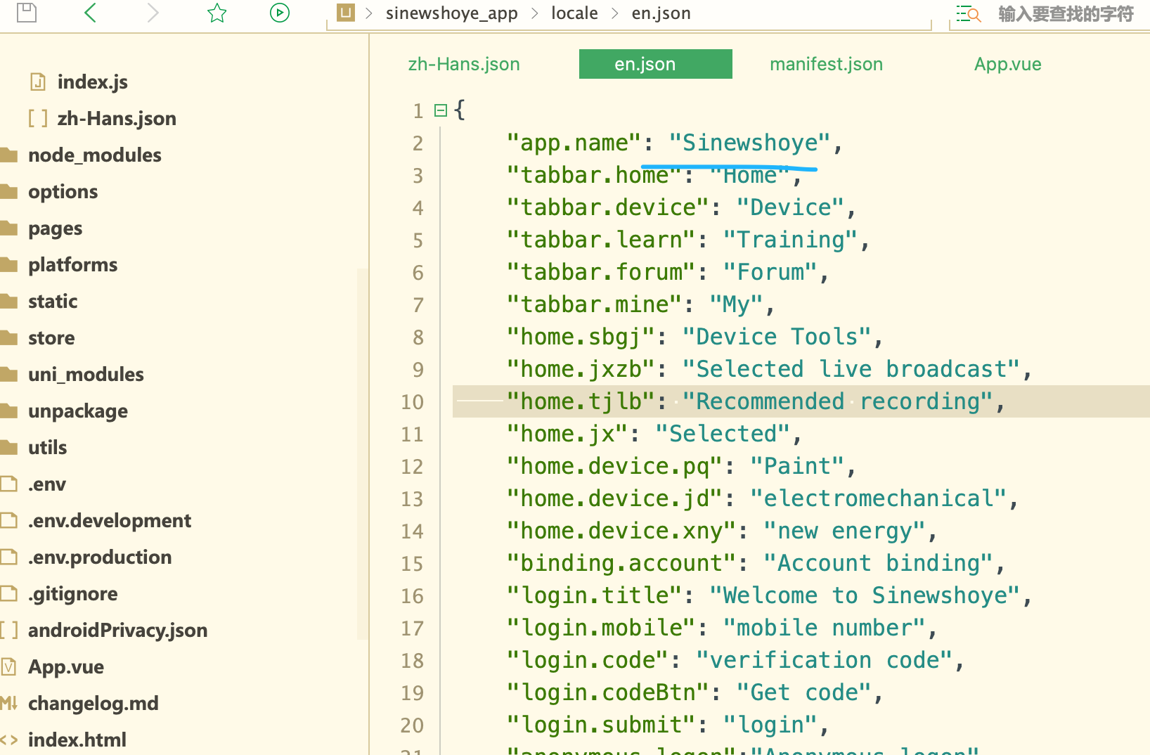
Task: Open androidPrivacy.json in file tree
Action: [117, 631]
